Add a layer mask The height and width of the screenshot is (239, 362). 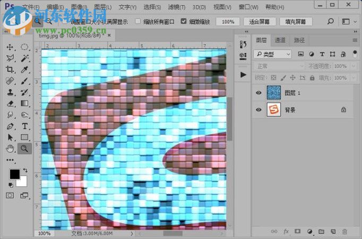point(298,232)
